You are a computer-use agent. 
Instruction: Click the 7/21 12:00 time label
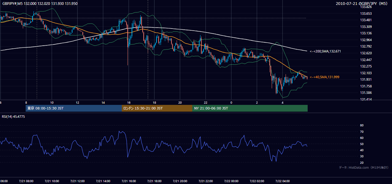(77, 181)
